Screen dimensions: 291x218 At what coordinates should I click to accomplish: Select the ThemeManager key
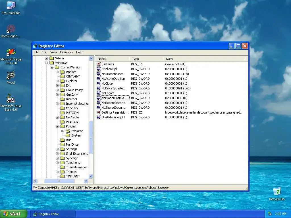76,167
